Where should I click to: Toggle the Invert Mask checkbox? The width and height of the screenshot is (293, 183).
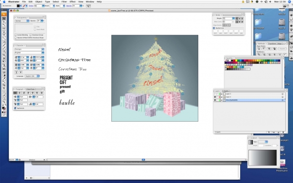coord(35,29)
